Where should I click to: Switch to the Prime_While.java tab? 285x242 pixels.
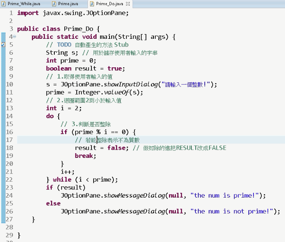[x=22, y=4]
